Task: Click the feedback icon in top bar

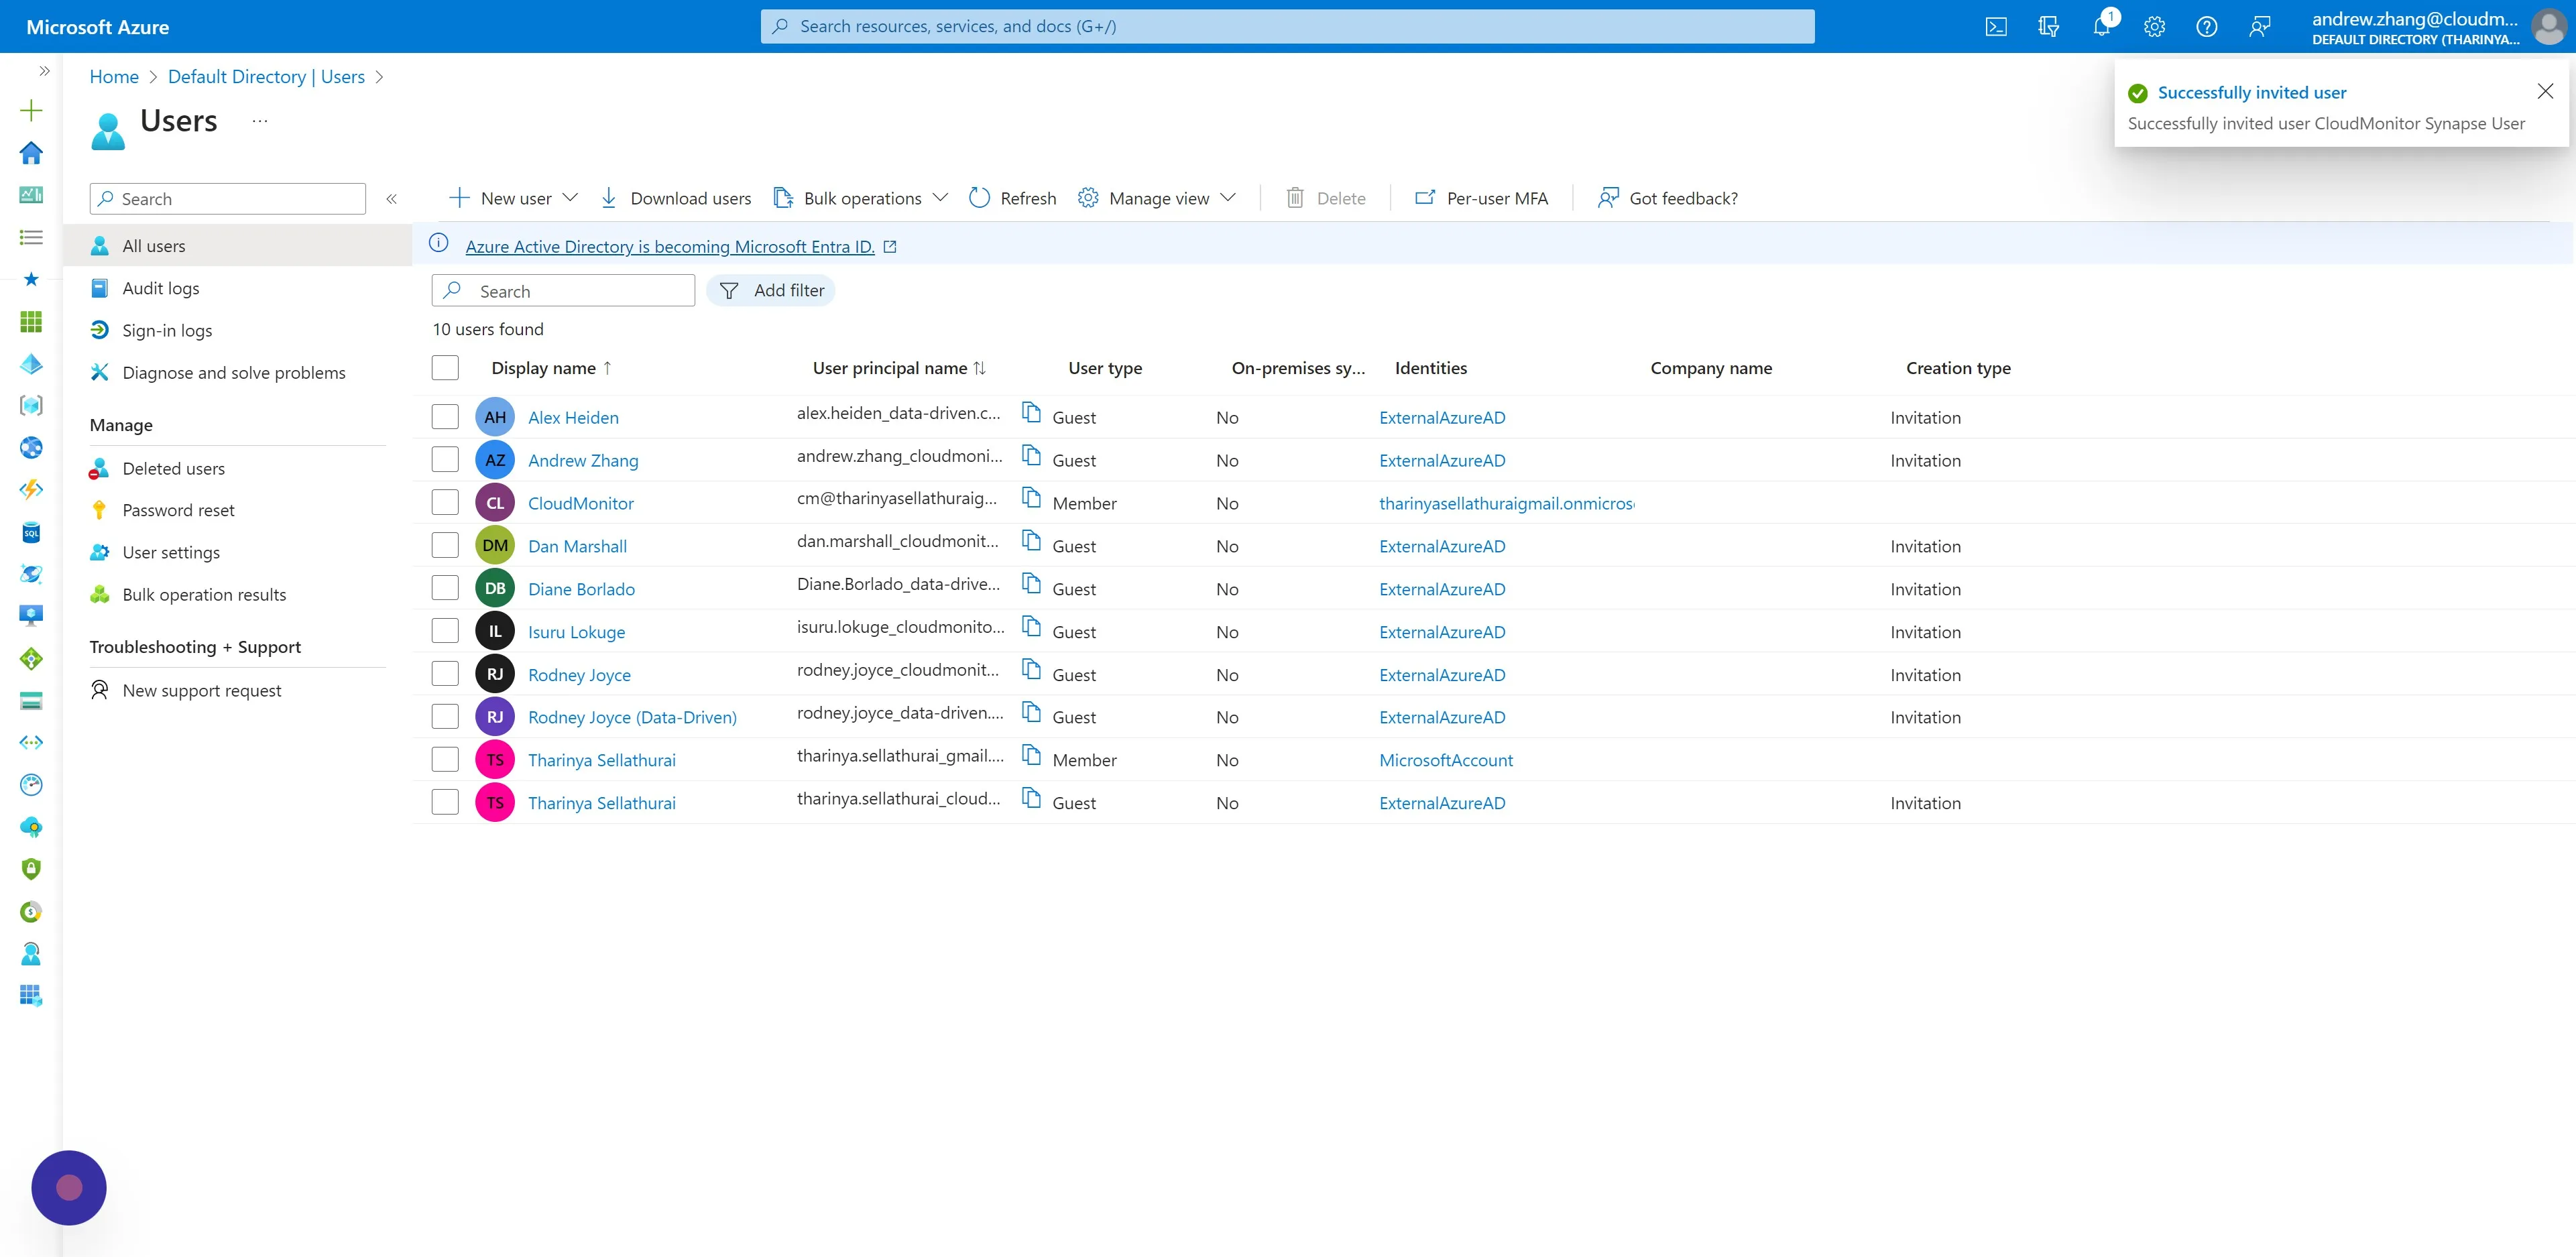Action: 2260,27
